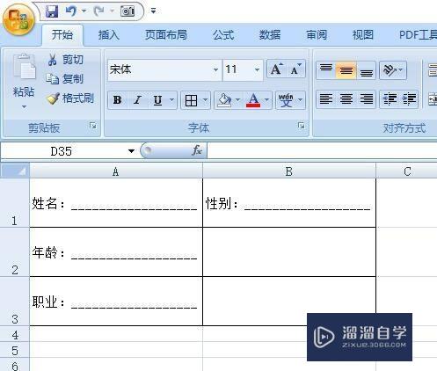The width and height of the screenshot is (437, 371).
Task: Increase font size with the large A icon
Action: click(x=276, y=69)
